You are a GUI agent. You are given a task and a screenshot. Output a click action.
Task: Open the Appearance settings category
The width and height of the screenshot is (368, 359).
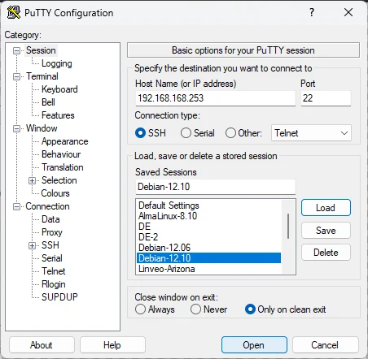pos(65,141)
